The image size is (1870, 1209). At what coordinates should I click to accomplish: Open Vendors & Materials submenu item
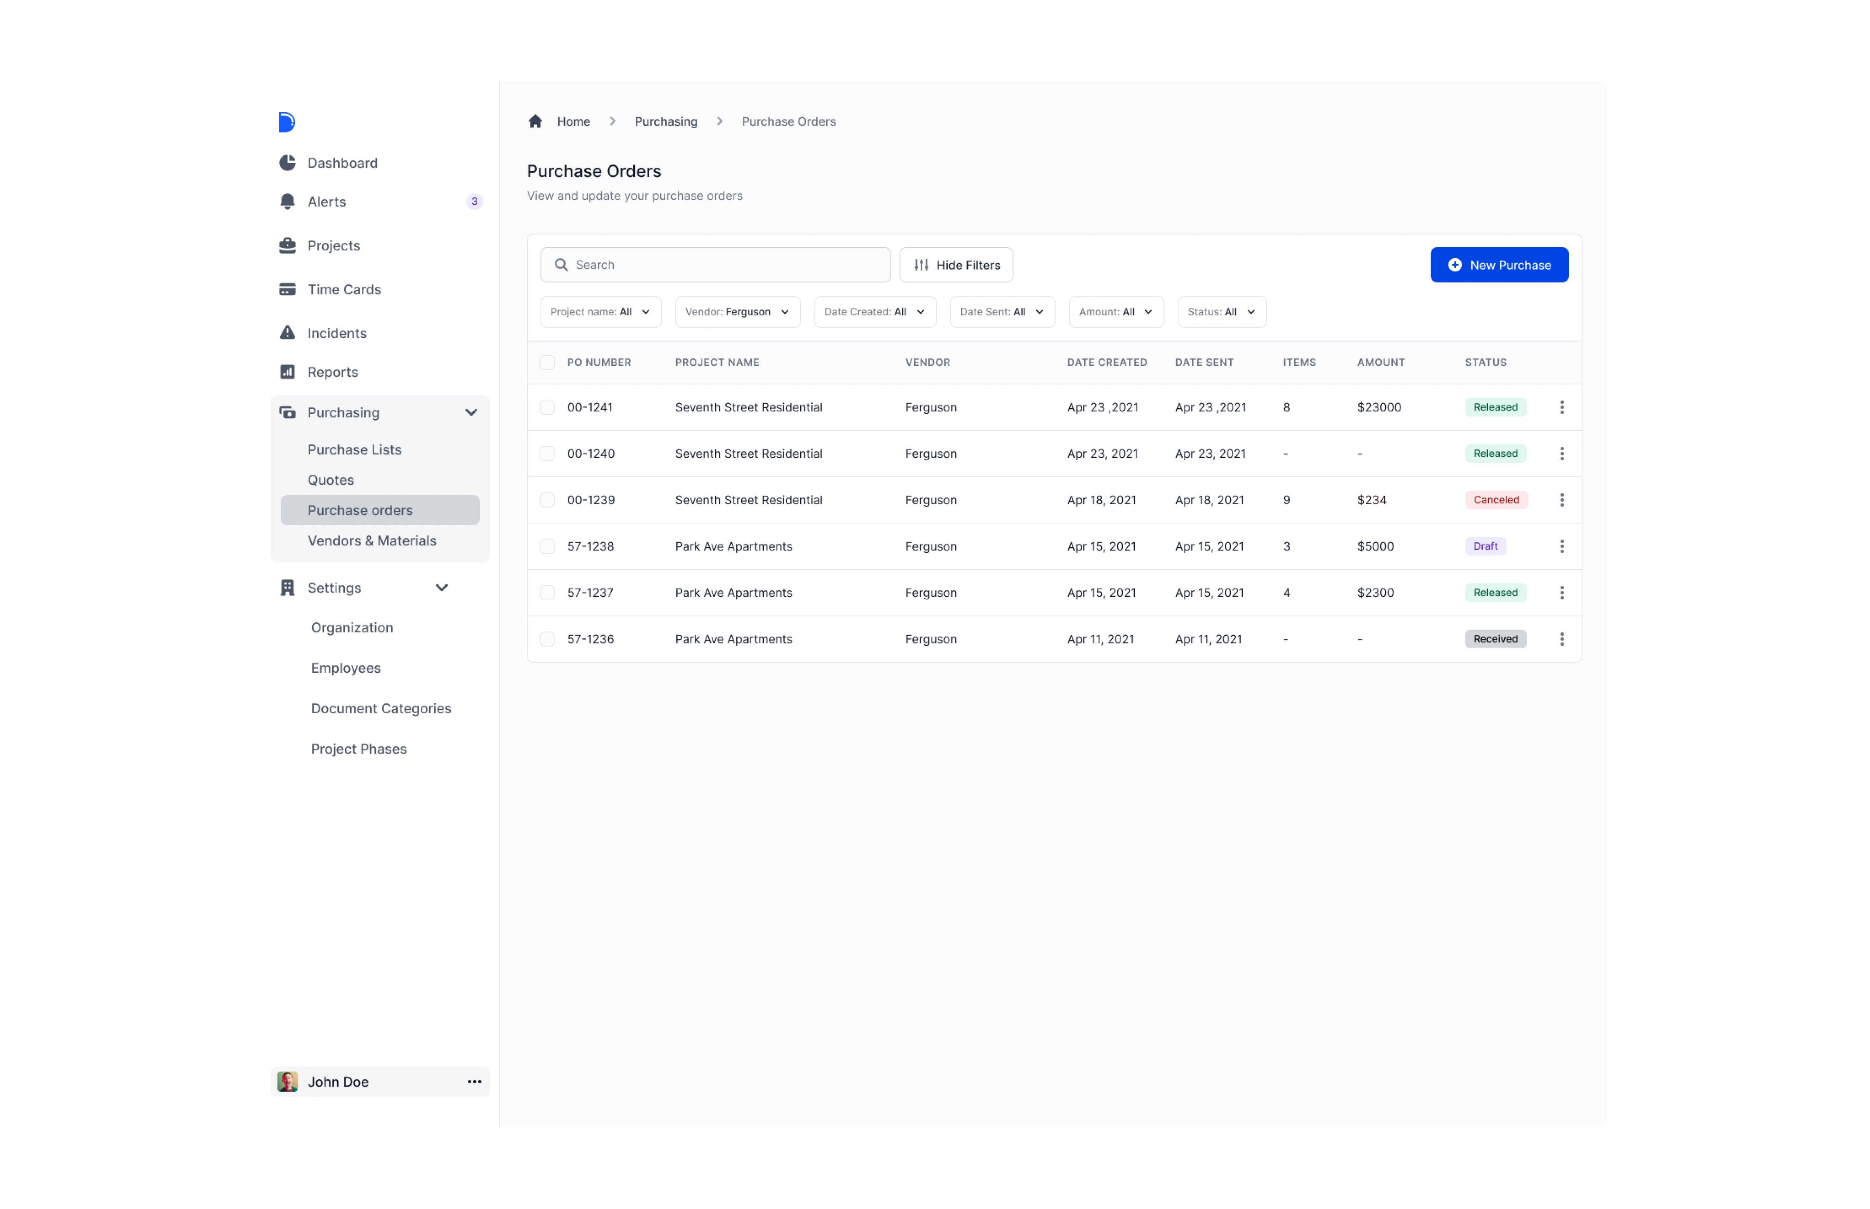(371, 541)
